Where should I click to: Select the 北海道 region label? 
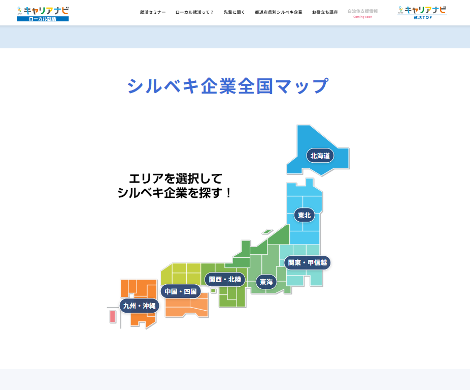click(320, 156)
